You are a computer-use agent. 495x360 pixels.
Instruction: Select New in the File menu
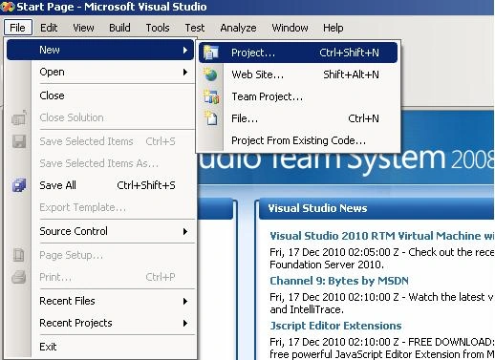[100, 50]
